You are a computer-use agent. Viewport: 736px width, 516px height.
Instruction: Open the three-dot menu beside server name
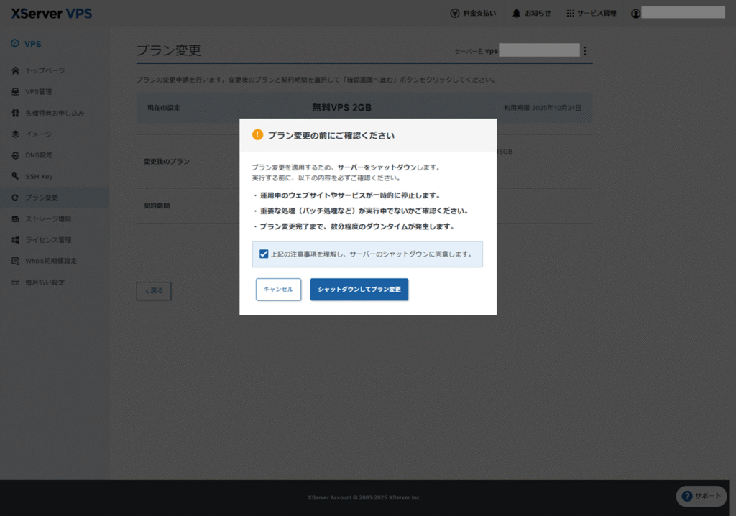coord(584,51)
